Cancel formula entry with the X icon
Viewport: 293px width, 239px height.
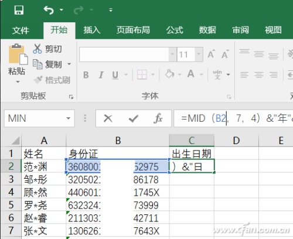coord(108,118)
